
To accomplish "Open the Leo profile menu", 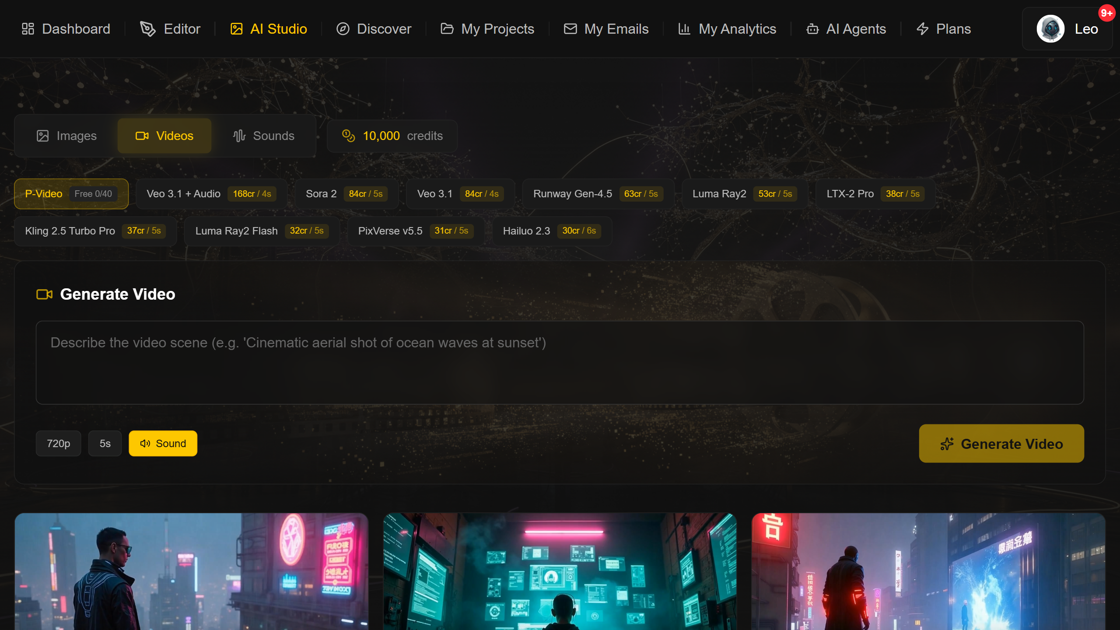I will [1067, 28].
